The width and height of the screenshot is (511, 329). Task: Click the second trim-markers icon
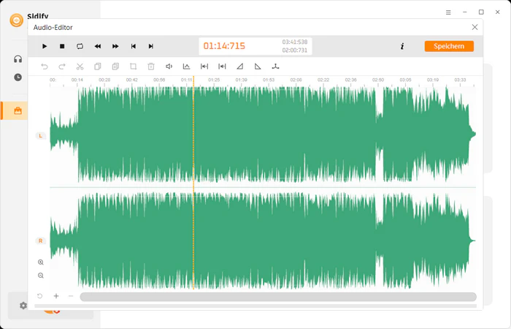click(x=222, y=67)
